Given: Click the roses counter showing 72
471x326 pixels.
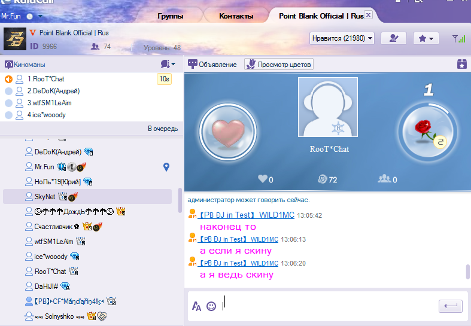Looking at the screenshot, I should click(x=328, y=179).
